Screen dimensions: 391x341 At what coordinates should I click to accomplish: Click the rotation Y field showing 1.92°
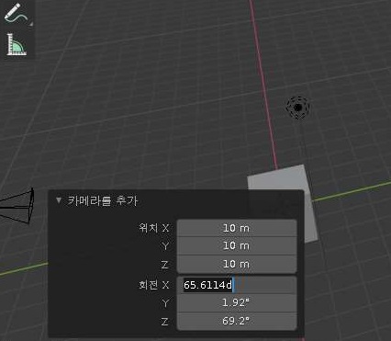[x=237, y=303]
